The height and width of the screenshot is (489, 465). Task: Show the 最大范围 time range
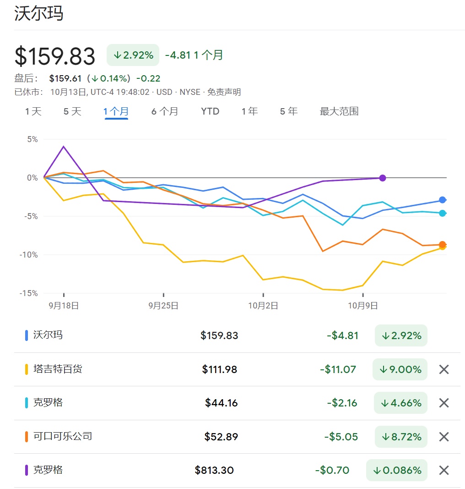tap(339, 111)
